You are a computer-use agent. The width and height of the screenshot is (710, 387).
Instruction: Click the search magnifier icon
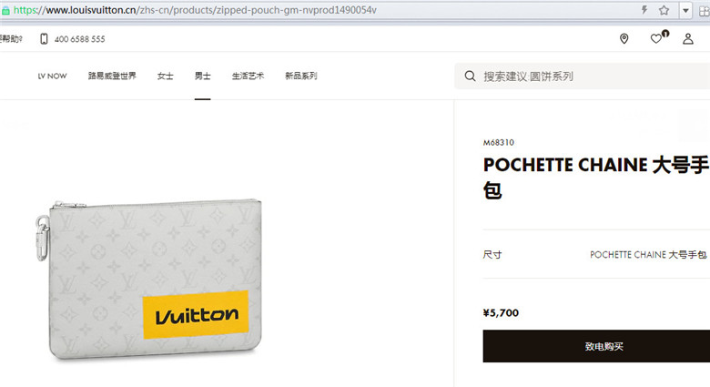click(x=470, y=76)
